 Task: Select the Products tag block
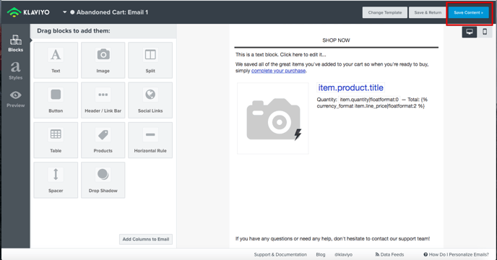coord(103,140)
